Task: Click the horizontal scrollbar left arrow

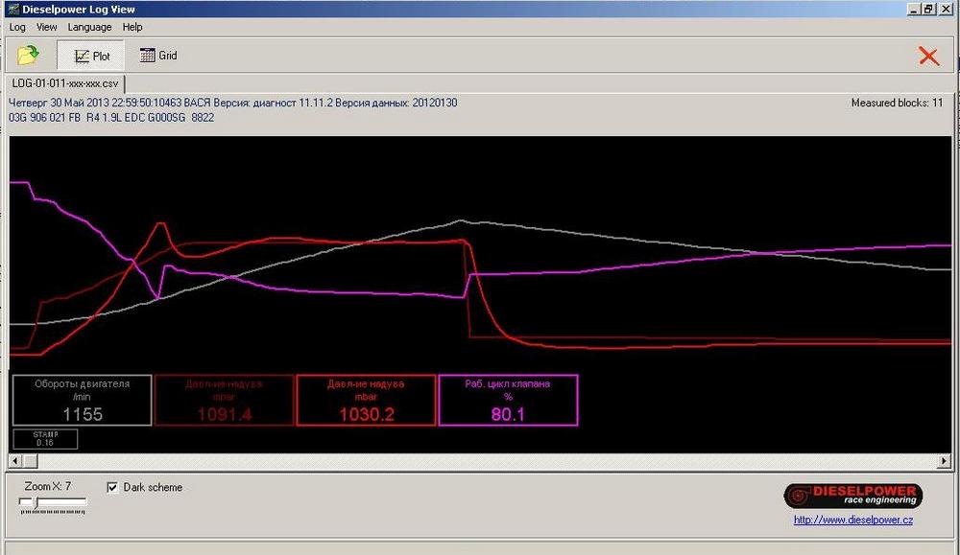Action: pyautogui.click(x=14, y=461)
